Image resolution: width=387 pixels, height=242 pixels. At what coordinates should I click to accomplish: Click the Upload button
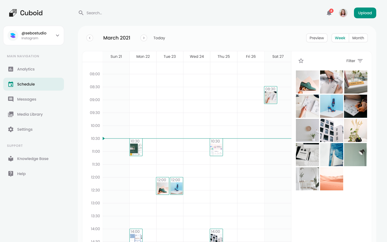[365, 13]
